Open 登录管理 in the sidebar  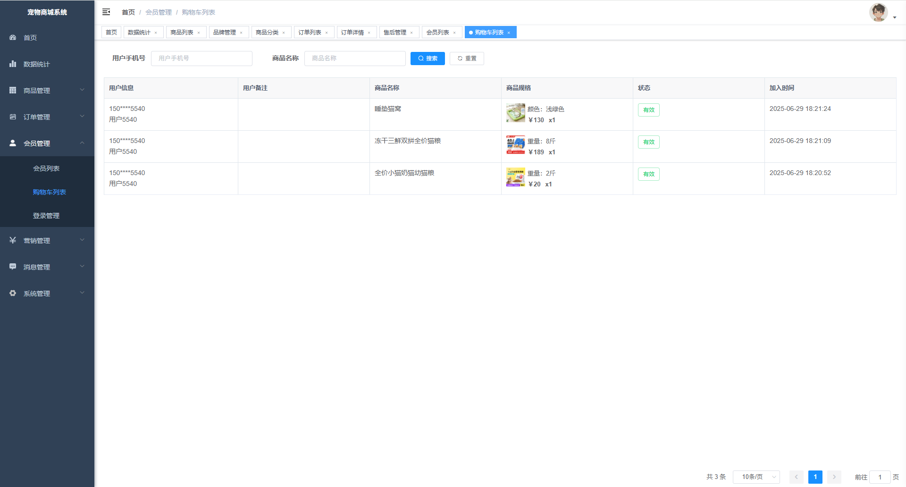pyautogui.click(x=46, y=216)
